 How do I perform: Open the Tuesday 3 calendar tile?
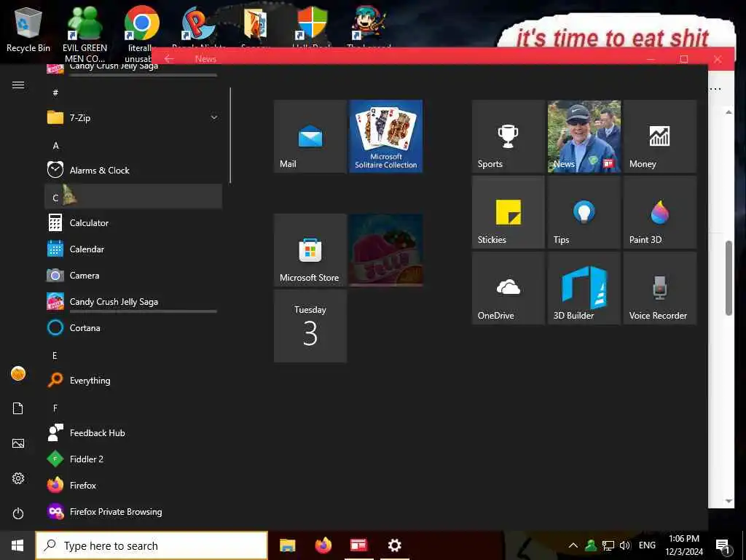tap(310, 326)
